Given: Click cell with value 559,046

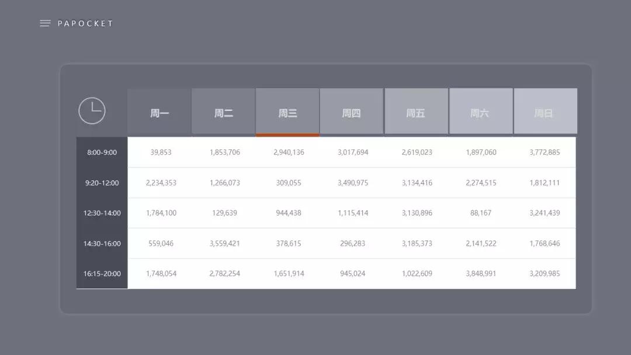Looking at the screenshot, I should 161,243.
